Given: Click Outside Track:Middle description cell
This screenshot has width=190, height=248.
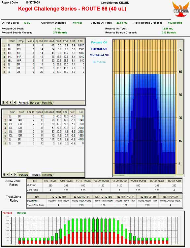Looking at the screenshot, I should [58, 201].
